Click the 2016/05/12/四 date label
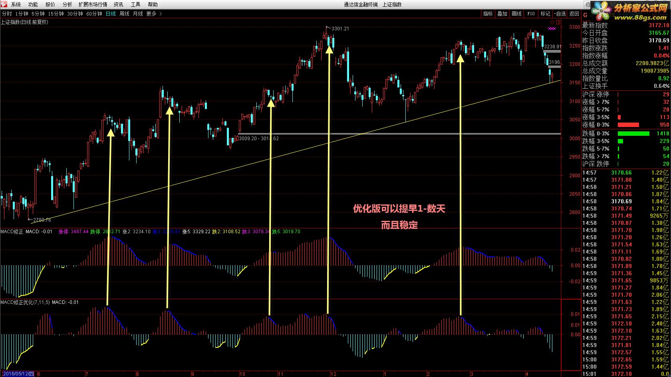Image resolution: width=671 pixels, height=377 pixels. tap(18, 374)
